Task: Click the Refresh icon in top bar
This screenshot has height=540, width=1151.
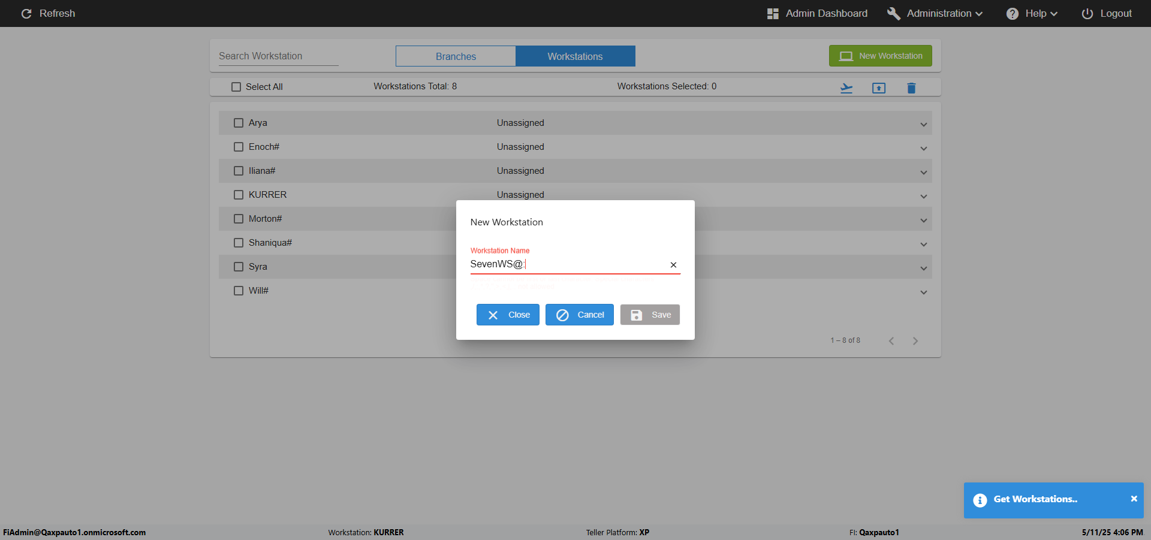Action: pos(26,13)
